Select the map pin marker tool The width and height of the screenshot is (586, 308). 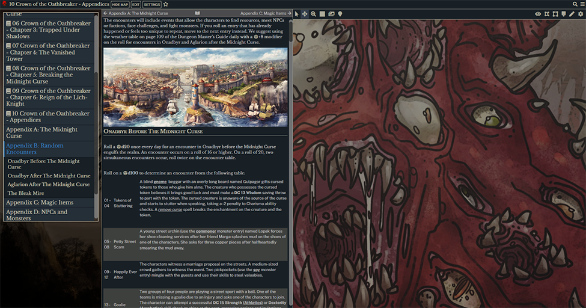click(x=340, y=14)
